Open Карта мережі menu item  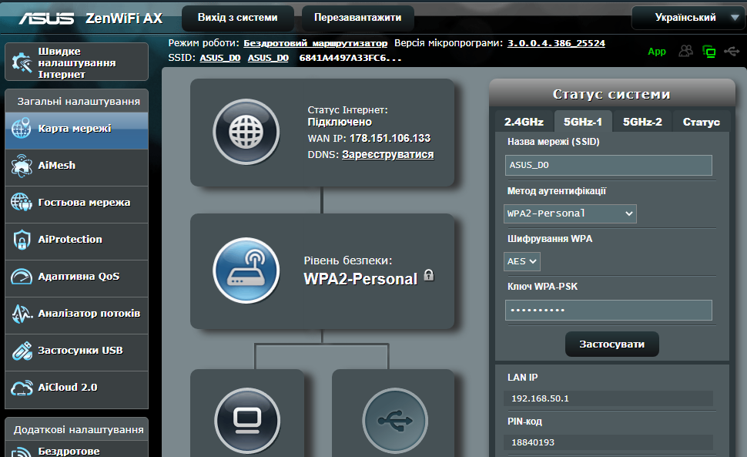pos(77,130)
